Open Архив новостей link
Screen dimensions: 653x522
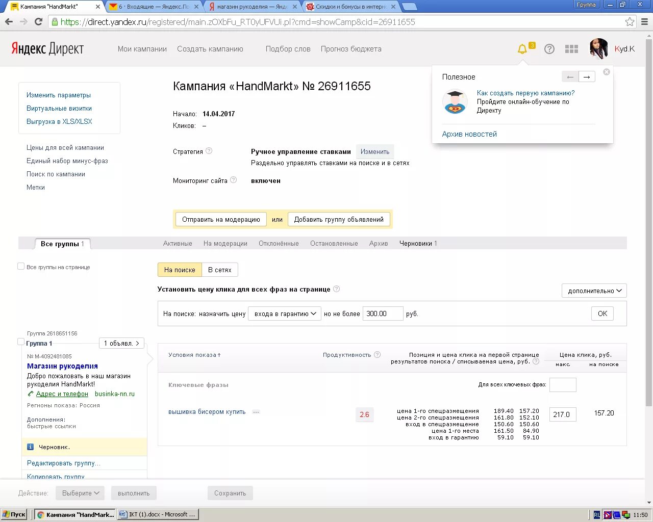pos(469,134)
